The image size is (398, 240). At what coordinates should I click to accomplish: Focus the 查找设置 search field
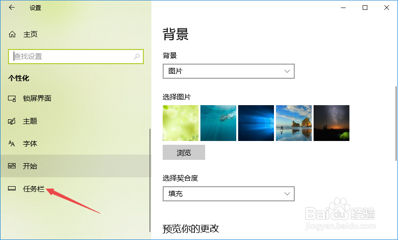(76, 56)
